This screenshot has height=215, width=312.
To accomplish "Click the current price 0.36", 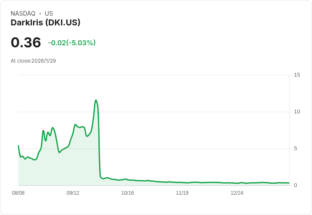I will pos(26,43).
